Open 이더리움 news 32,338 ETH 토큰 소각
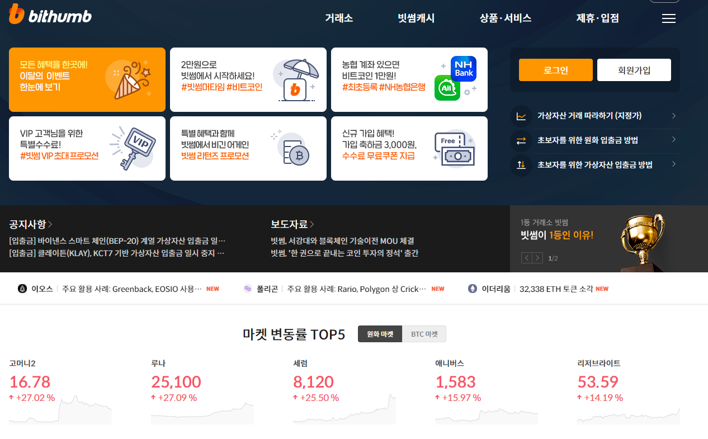 click(556, 289)
